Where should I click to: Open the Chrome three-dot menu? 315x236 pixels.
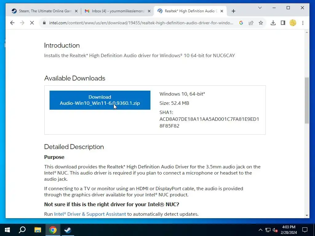tap(303, 23)
